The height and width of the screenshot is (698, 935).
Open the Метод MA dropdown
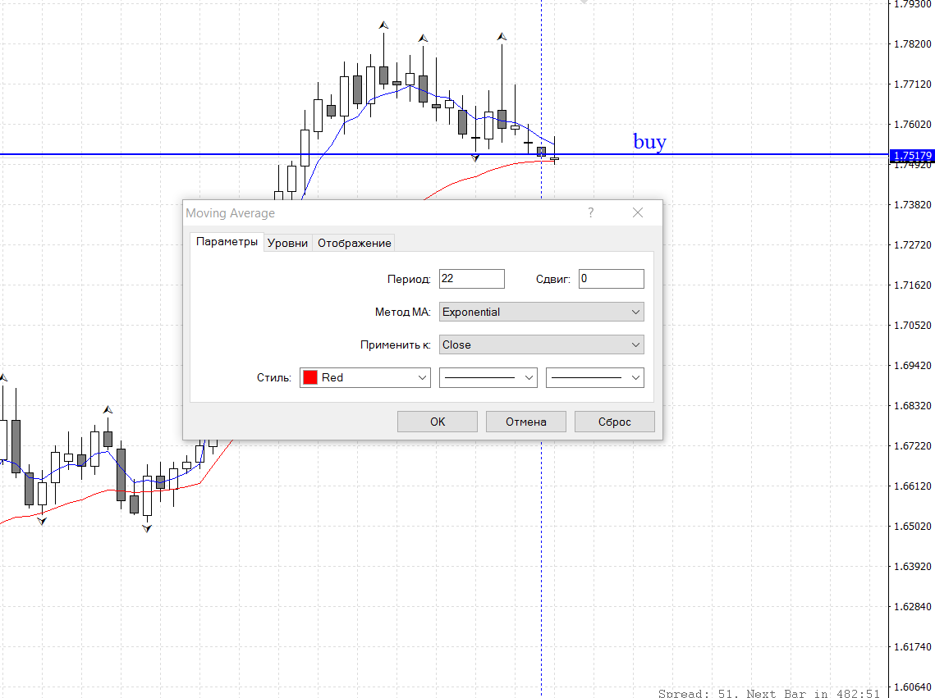coord(542,312)
